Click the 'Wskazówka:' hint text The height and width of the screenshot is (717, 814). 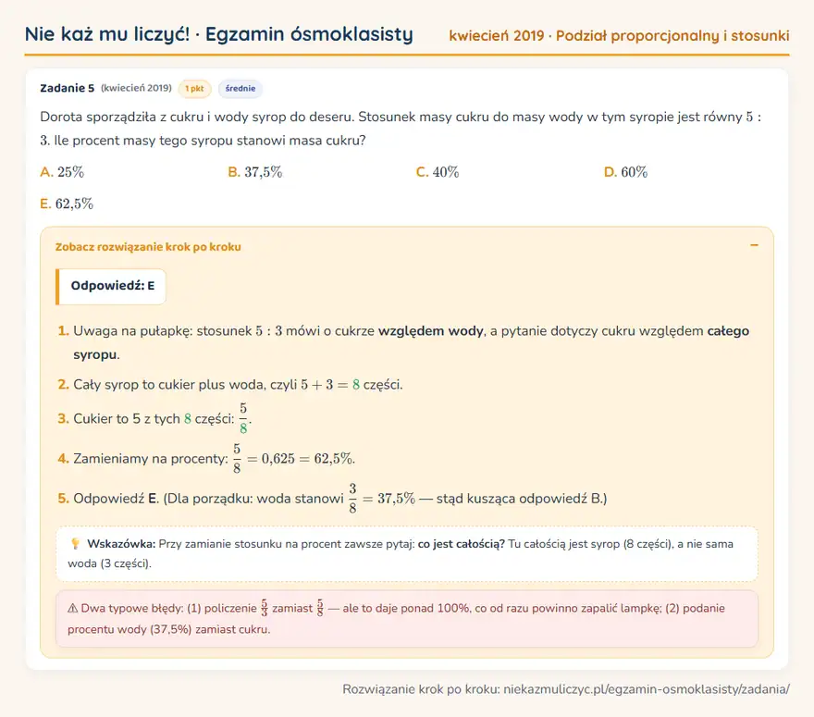121,544
